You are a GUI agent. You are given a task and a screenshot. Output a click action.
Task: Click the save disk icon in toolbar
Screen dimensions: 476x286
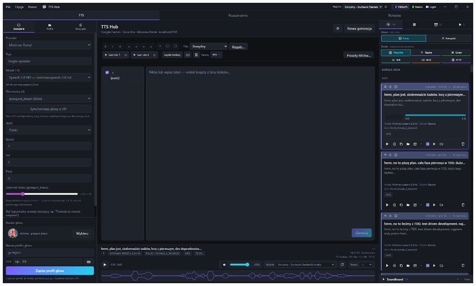point(197,55)
